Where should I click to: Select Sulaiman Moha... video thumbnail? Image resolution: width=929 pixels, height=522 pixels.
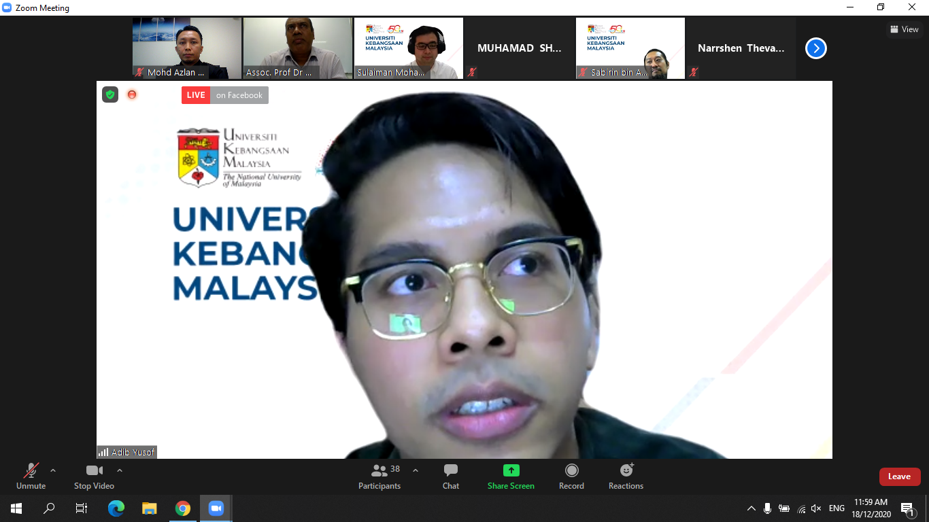[409, 48]
